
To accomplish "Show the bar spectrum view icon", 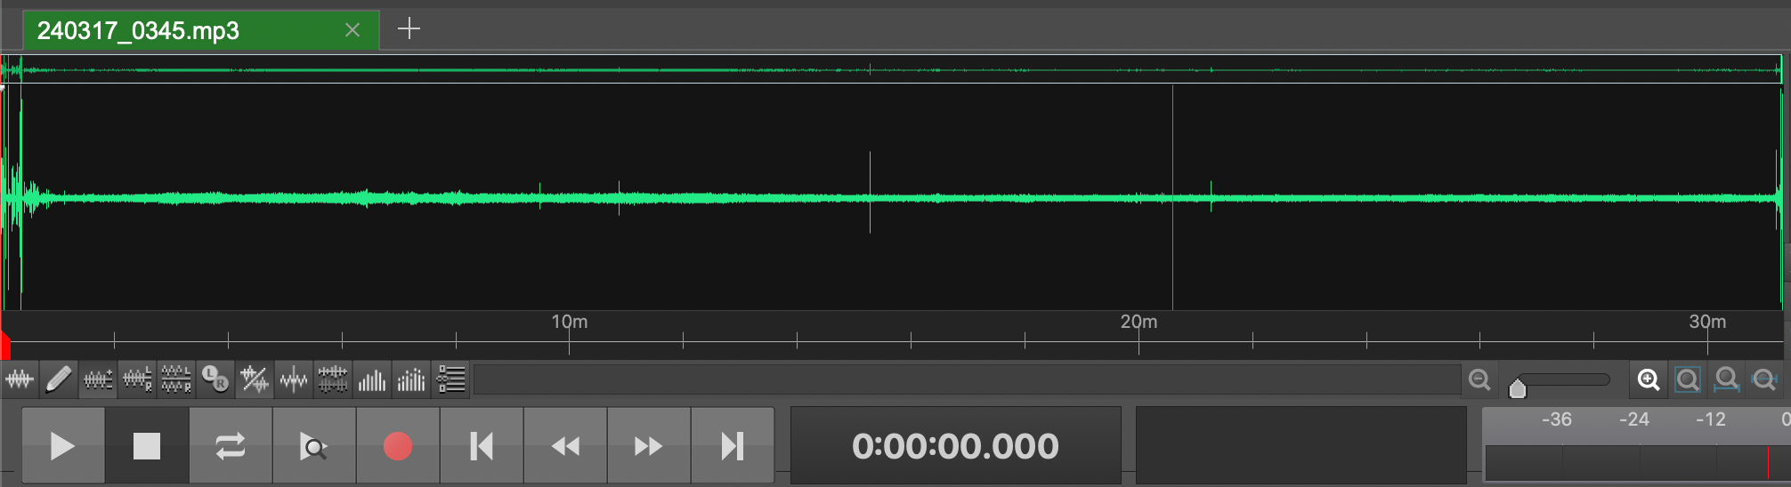I will (x=371, y=380).
